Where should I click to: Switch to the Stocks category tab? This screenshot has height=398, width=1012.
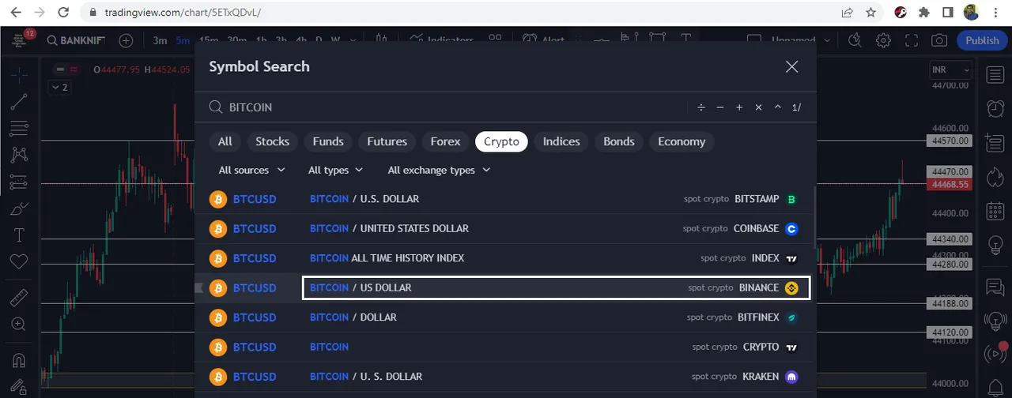[x=272, y=141]
